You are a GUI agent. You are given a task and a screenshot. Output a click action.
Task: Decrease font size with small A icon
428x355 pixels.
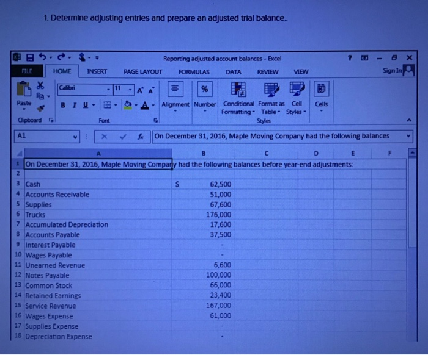coord(151,90)
